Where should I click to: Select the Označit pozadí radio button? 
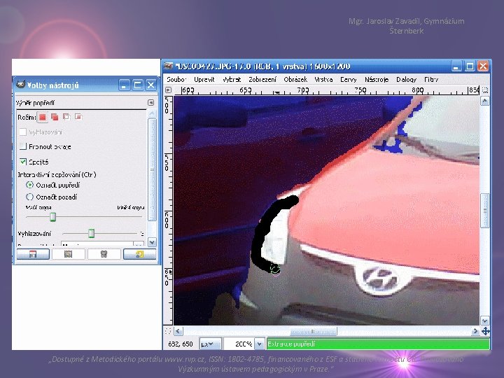pyautogui.click(x=29, y=197)
